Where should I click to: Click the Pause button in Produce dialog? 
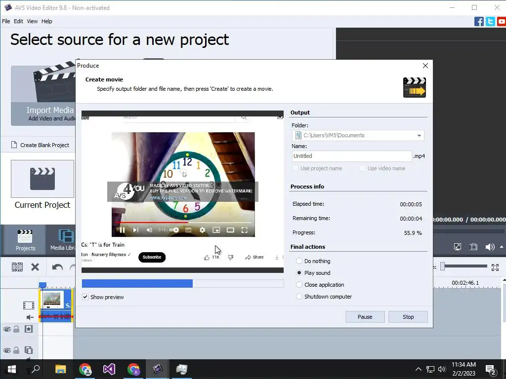click(365, 317)
